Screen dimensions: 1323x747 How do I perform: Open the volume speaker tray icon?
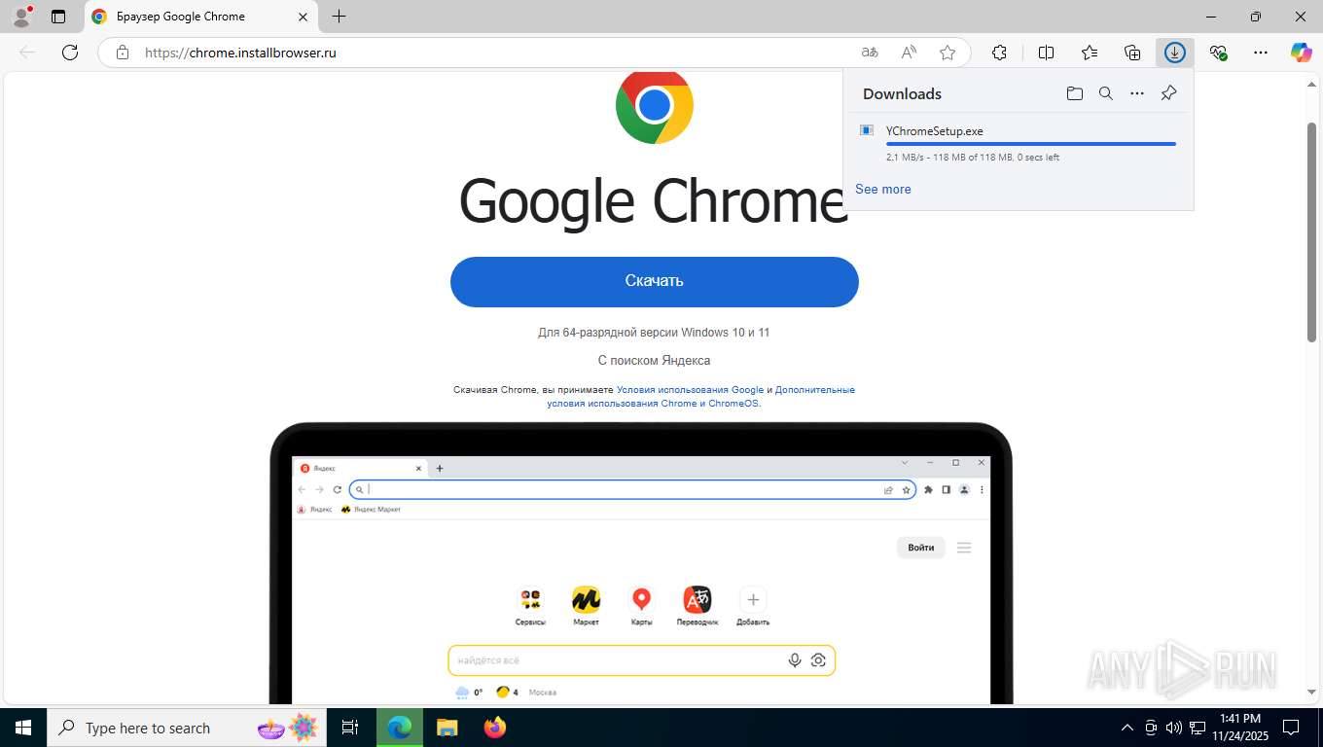pos(1174,728)
